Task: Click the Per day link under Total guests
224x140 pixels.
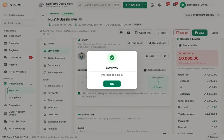Action: coord(158,87)
